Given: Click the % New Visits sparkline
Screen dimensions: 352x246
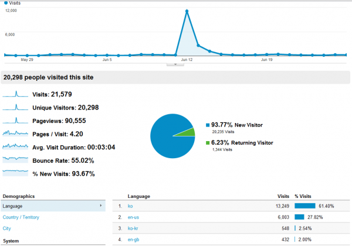Looking at the screenshot, I should 16,173.
